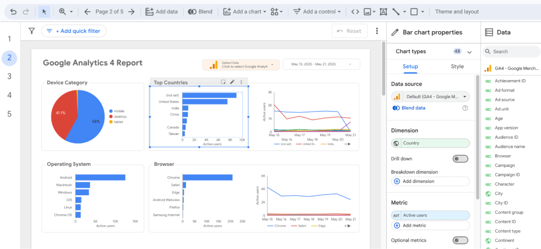Click the Add data button

[x=162, y=12]
